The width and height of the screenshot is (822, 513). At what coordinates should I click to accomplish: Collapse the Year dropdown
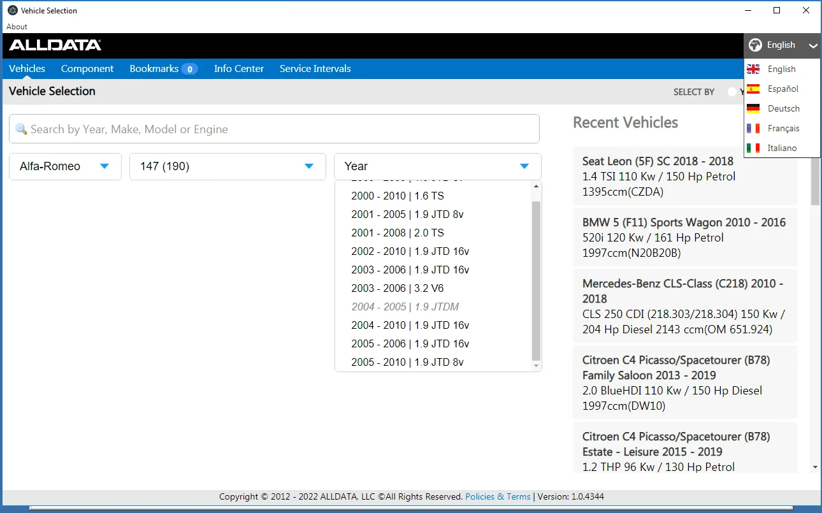point(524,166)
